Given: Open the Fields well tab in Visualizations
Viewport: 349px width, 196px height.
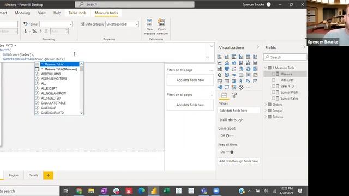Looking at the screenshot, I should pos(224,95).
